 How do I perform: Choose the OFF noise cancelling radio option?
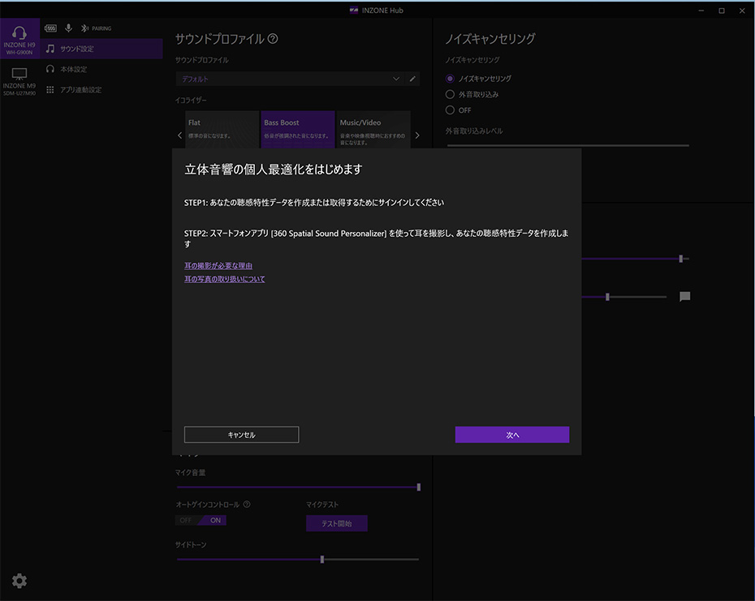(x=451, y=109)
